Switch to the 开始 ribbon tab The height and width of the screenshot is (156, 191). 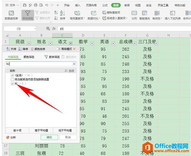tap(67, 5)
